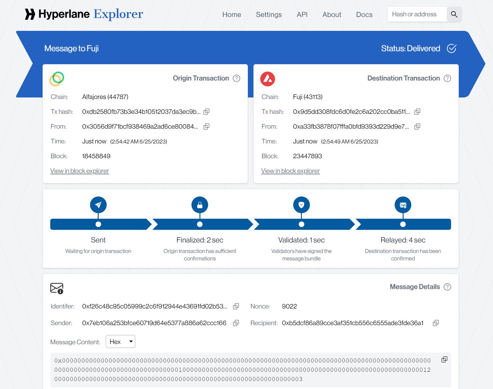Click the Delivered status checkmark icon
Image resolution: width=493 pixels, height=389 pixels.
coord(452,48)
